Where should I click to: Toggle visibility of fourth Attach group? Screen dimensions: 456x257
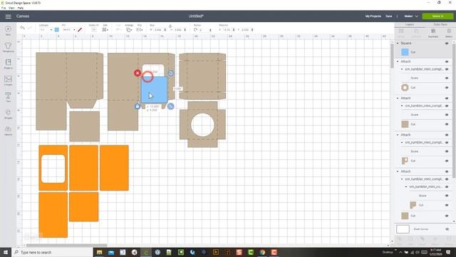tap(447, 171)
